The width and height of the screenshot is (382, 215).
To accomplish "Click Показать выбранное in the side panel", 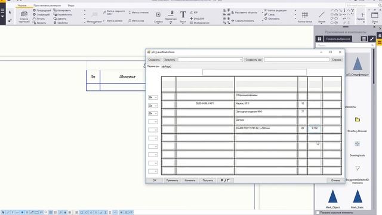I will pyautogui.click(x=338, y=39).
